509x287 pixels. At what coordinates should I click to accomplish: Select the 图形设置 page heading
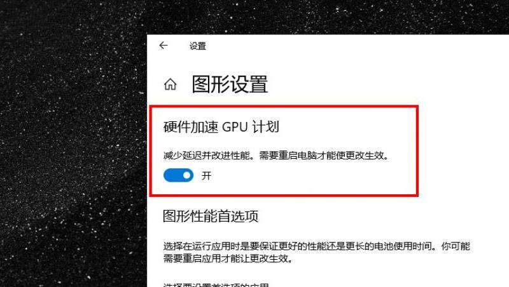[230, 84]
